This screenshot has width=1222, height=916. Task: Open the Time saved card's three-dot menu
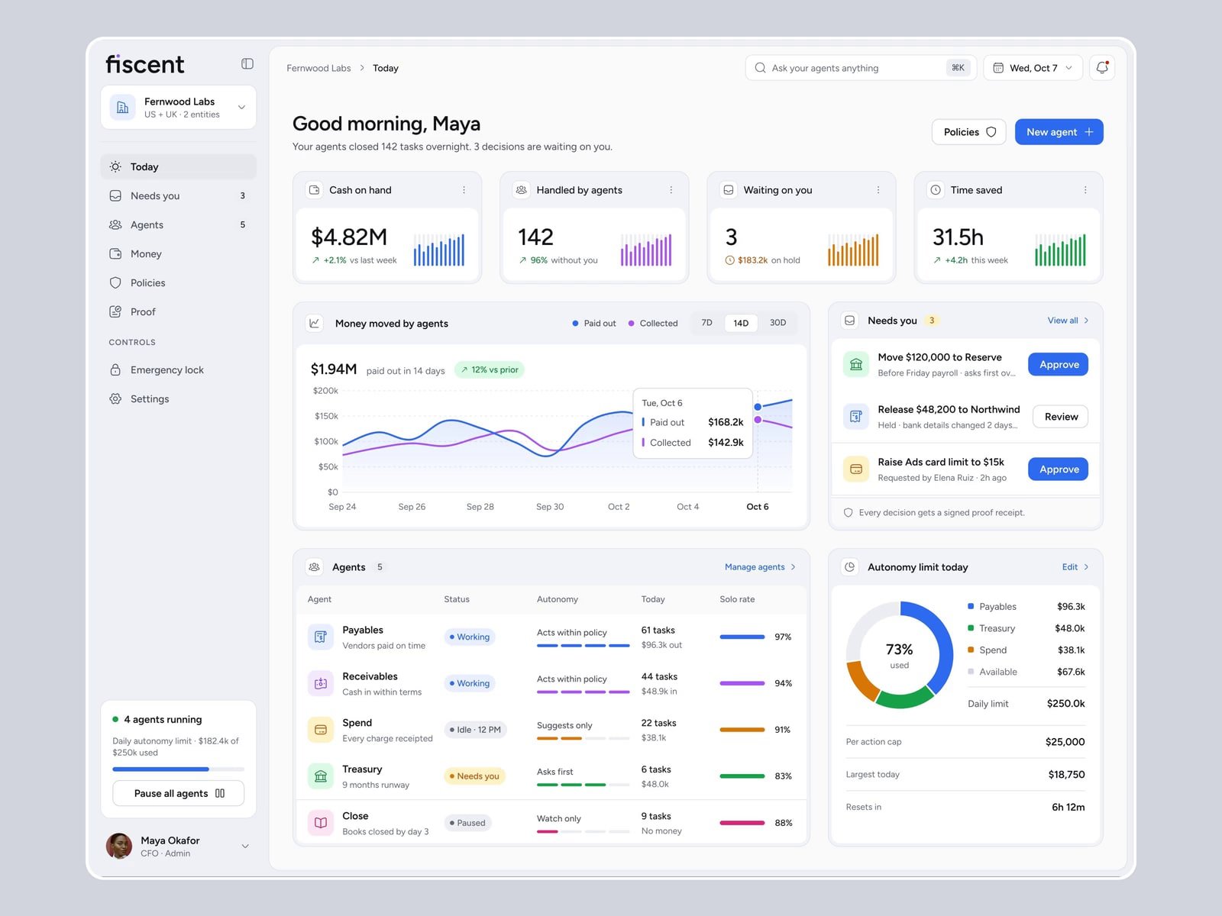click(1085, 190)
